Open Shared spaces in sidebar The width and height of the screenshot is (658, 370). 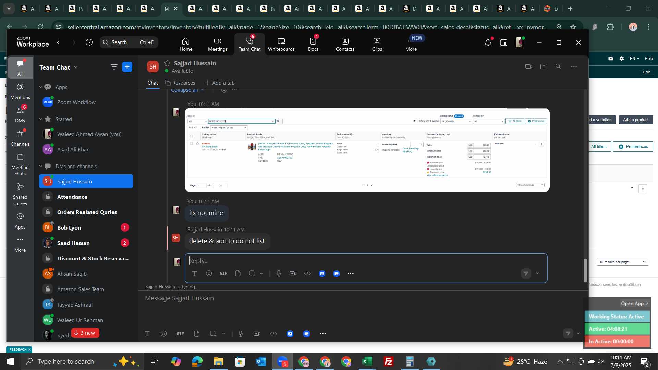(20, 194)
